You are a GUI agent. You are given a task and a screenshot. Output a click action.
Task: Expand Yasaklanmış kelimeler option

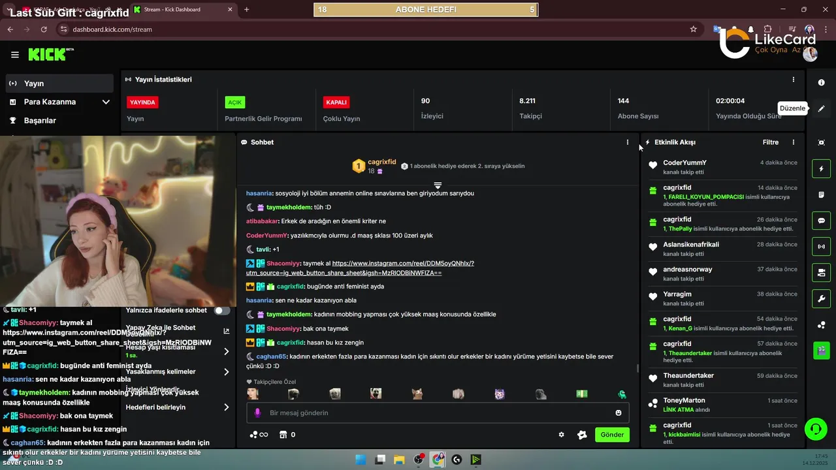tap(227, 372)
